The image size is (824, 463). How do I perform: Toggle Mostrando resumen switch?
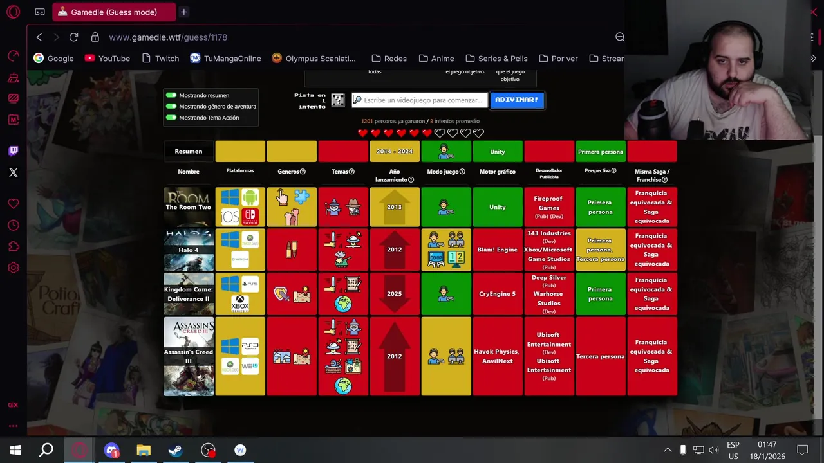tap(171, 95)
